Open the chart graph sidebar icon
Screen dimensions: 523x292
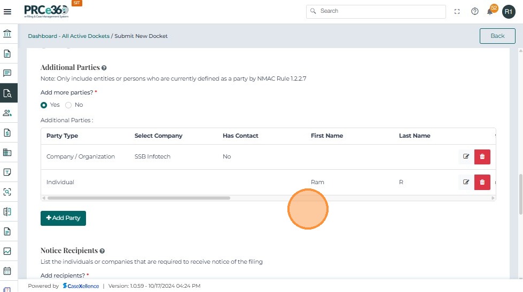click(7, 251)
